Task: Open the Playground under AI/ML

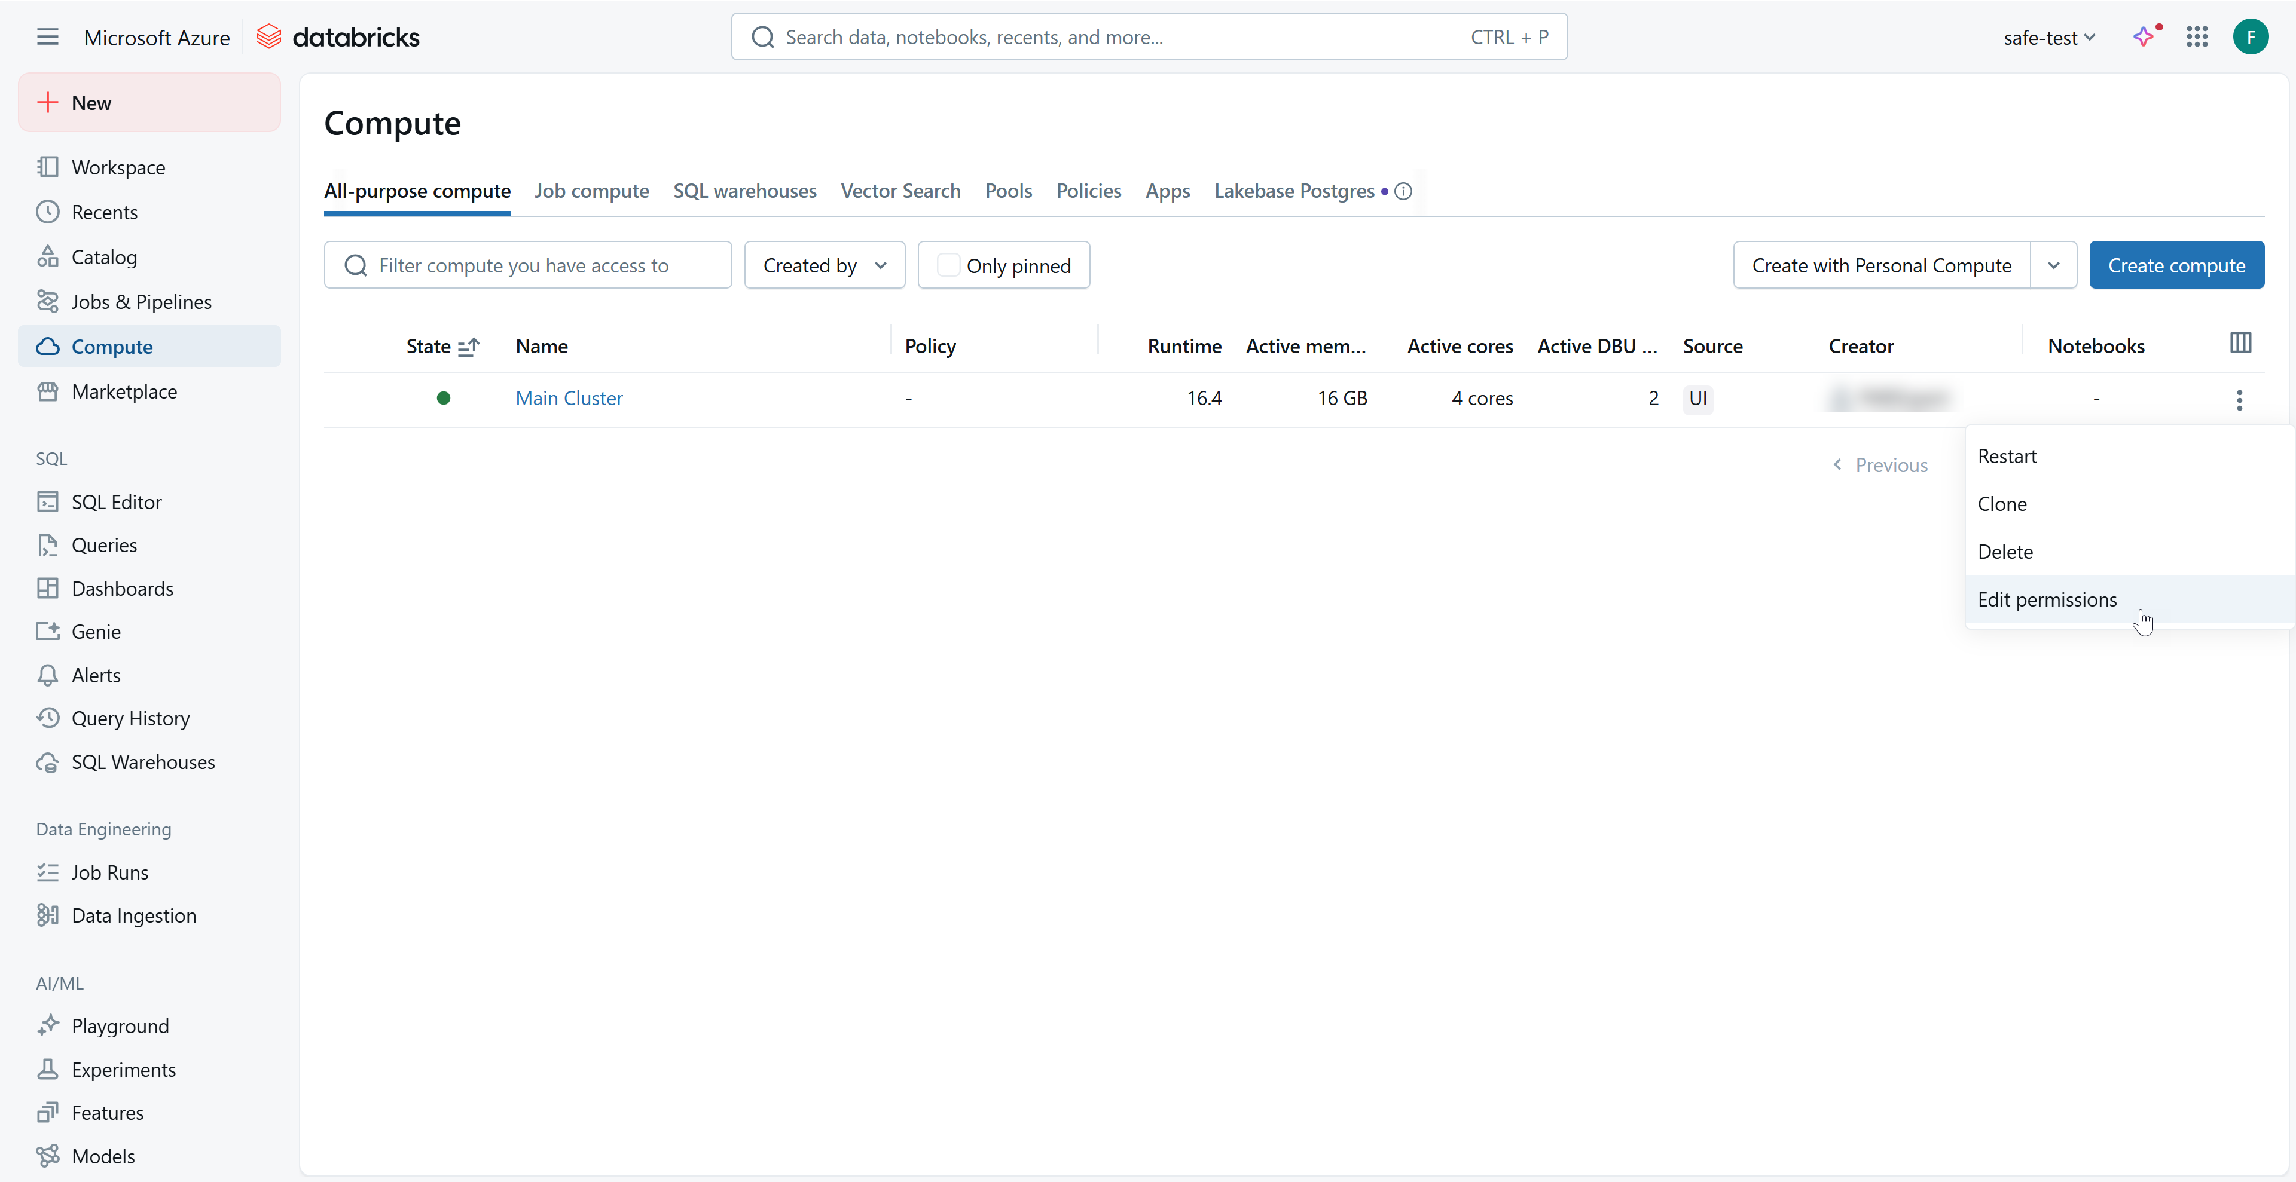Action: point(120,1025)
